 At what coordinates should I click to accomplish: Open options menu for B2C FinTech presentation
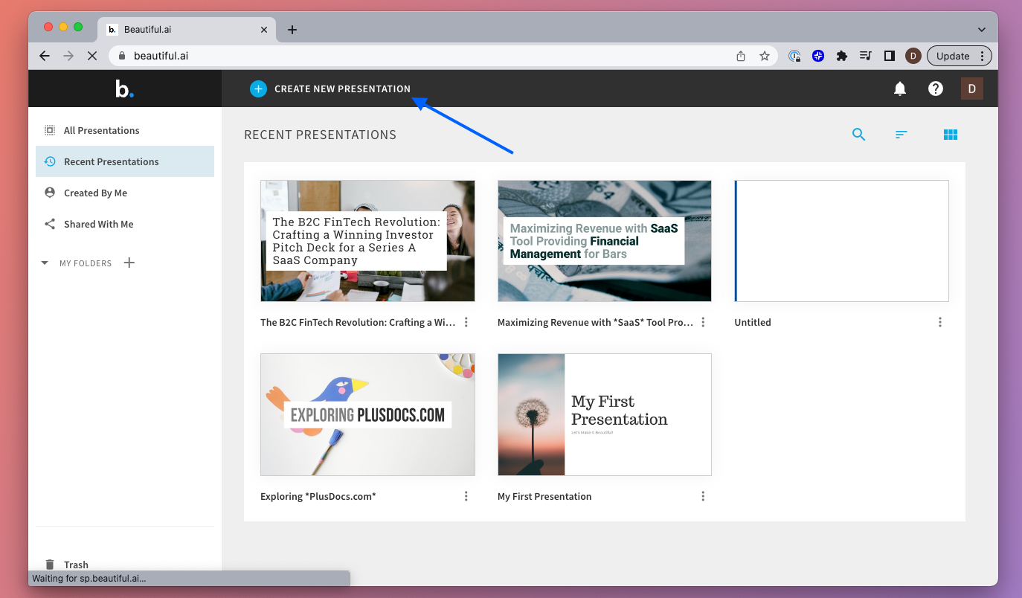click(466, 322)
